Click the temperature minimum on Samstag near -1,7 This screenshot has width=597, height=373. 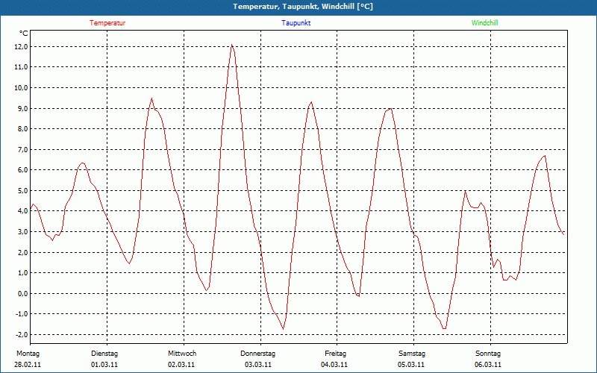(x=444, y=328)
